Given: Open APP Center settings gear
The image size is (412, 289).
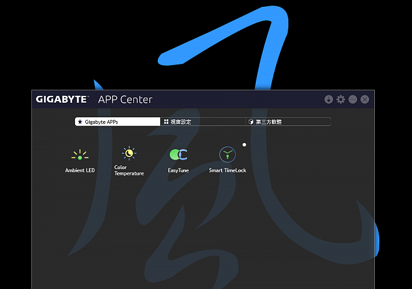Looking at the screenshot, I should tap(340, 99).
